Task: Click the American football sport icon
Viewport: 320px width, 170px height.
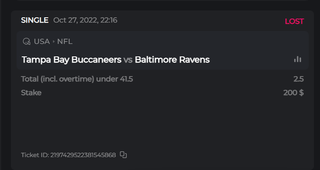Action: pos(27,41)
